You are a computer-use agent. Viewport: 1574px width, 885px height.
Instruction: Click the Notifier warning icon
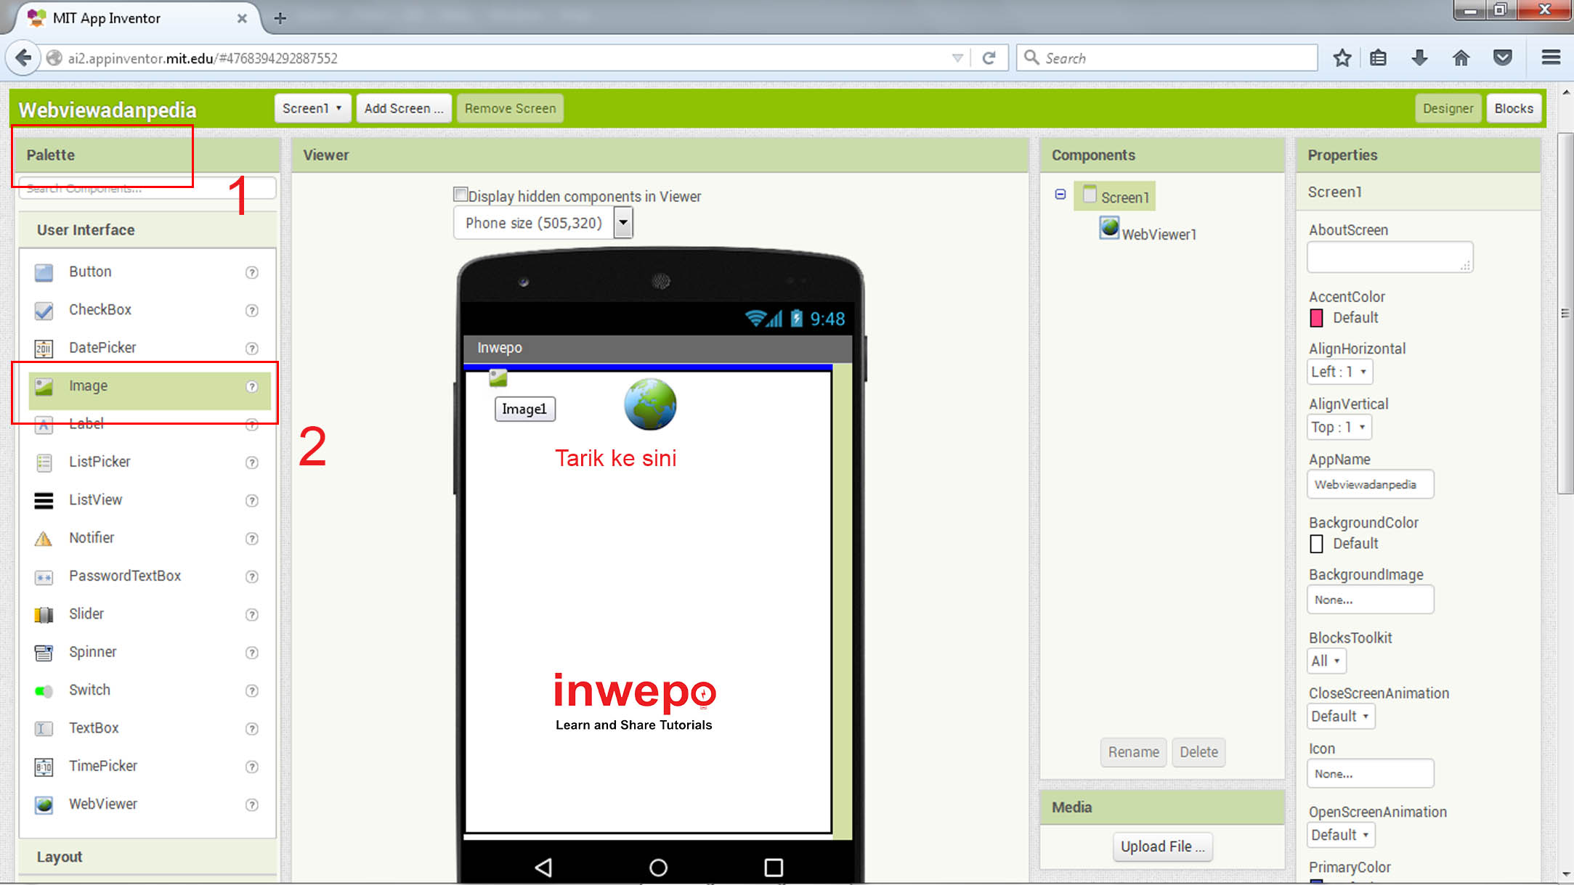44,539
